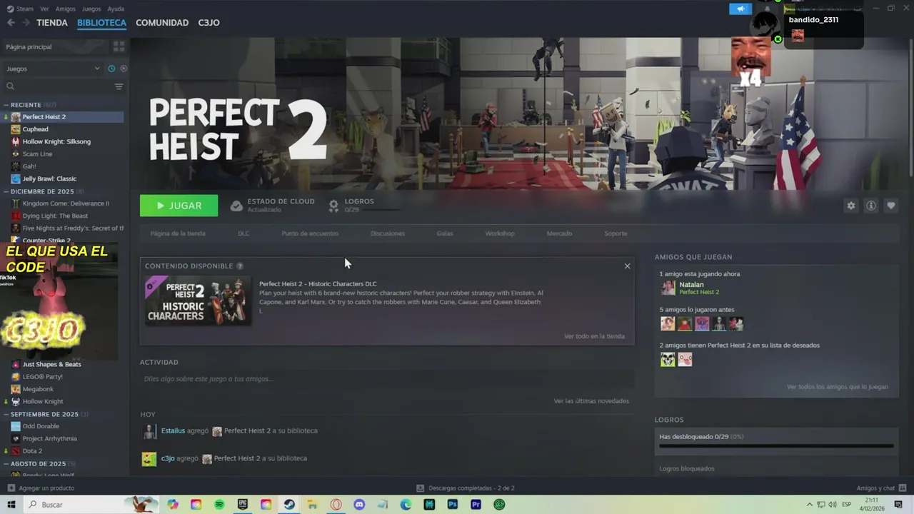Click the library search magnifier icon
Viewport: 914px width, 514px height.
[10, 86]
